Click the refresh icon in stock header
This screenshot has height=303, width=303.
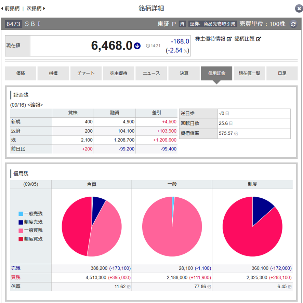pyautogui.click(x=293, y=24)
